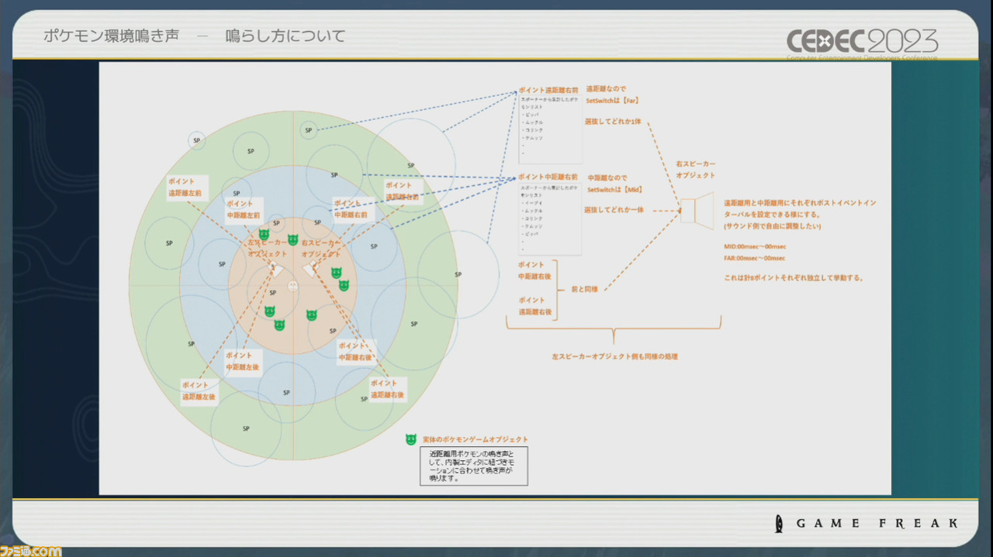Click the CEDEC 2023 logo

(862, 41)
